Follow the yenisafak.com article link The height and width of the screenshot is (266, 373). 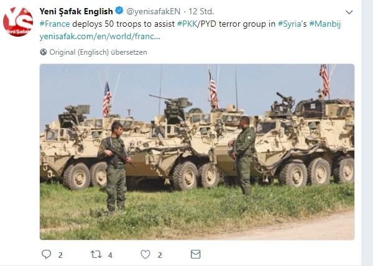click(100, 37)
